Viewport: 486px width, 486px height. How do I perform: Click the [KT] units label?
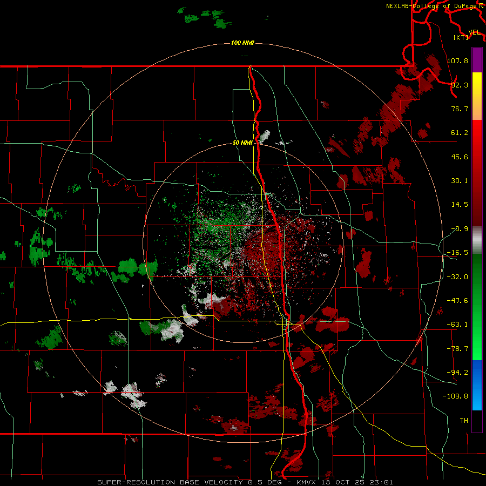pos(461,37)
